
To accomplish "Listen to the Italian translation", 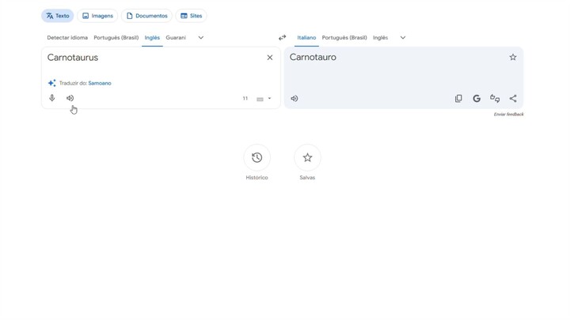I will 294,98.
